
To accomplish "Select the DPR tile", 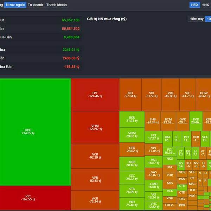I will [196, 139].
